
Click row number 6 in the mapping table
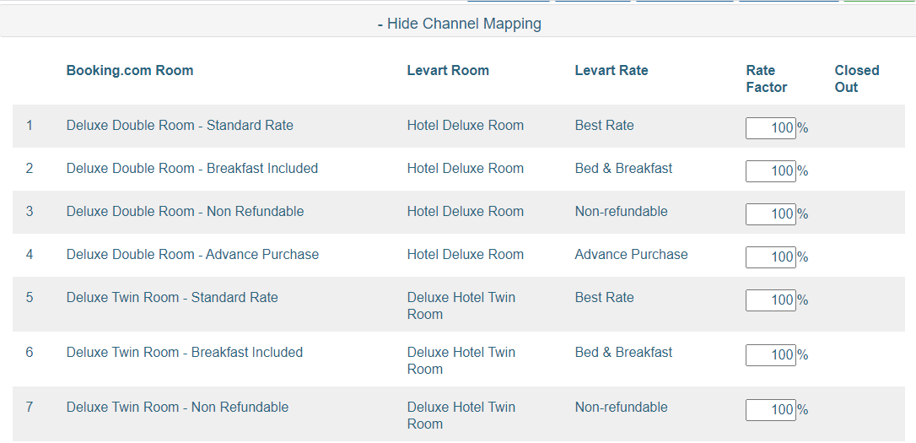coord(30,353)
